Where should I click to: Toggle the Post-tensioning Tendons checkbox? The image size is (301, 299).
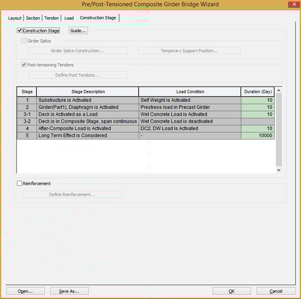24,65
